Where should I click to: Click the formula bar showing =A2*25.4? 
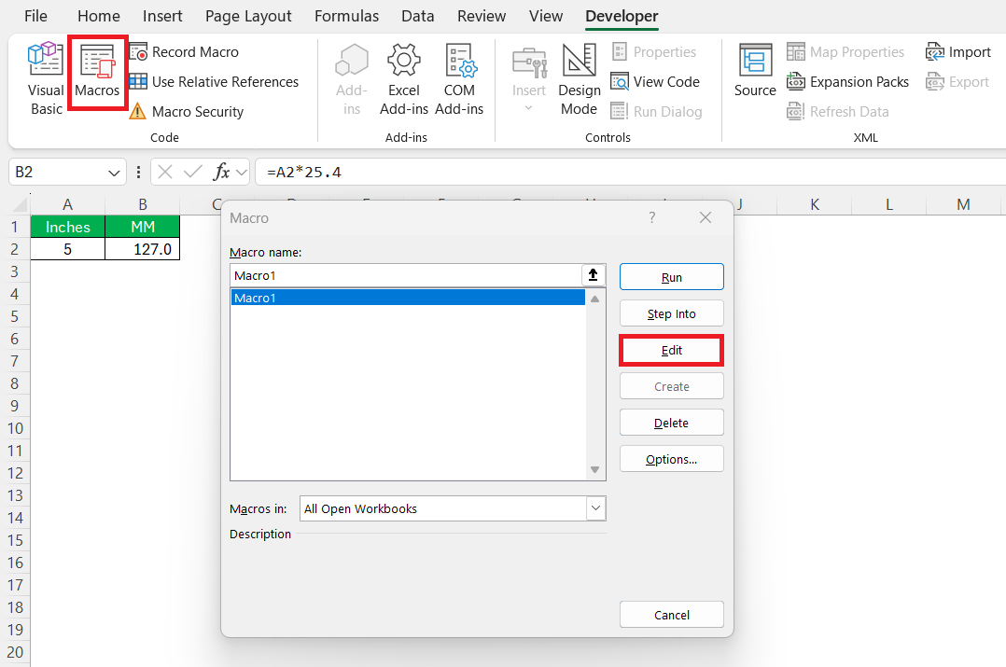click(631, 172)
